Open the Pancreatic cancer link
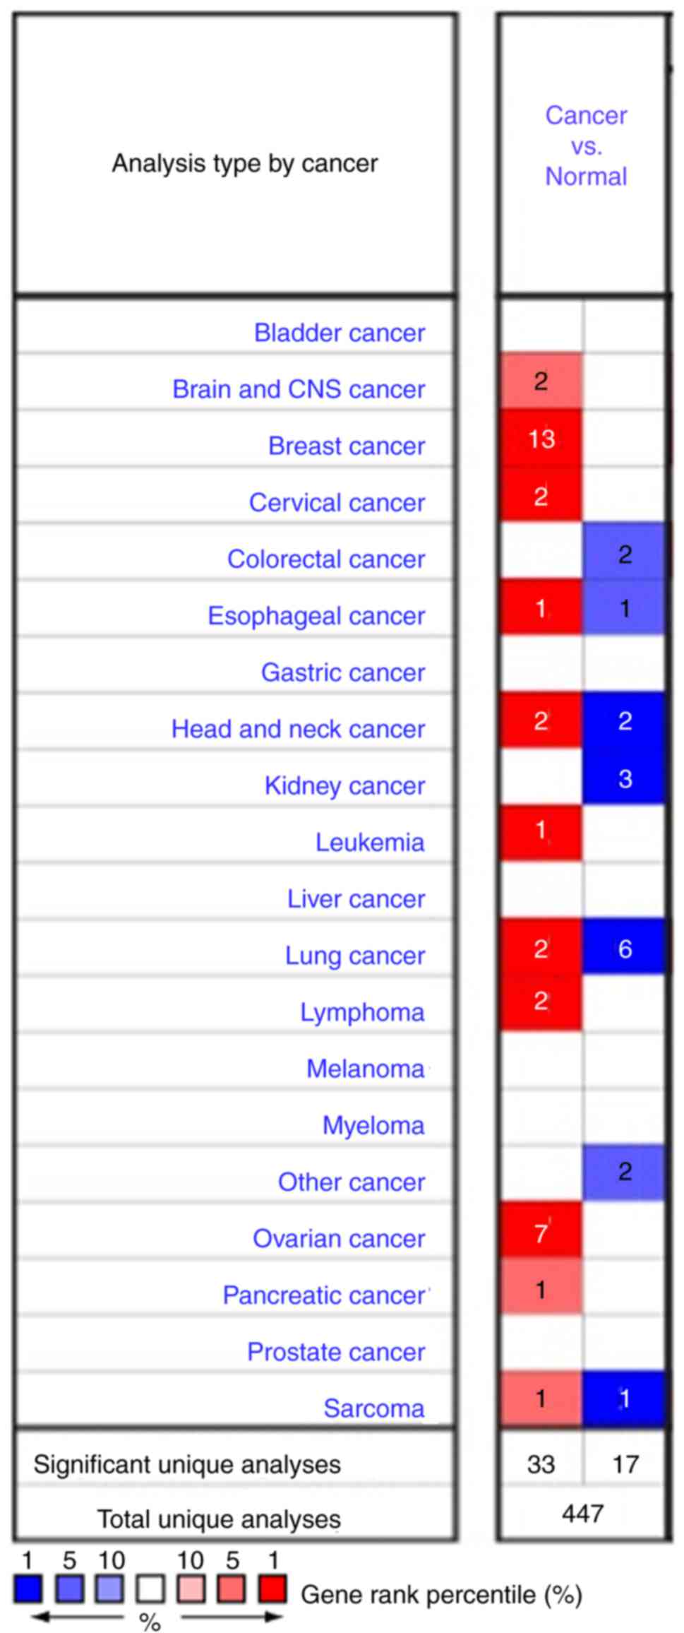684x1633 pixels. point(324,1295)
